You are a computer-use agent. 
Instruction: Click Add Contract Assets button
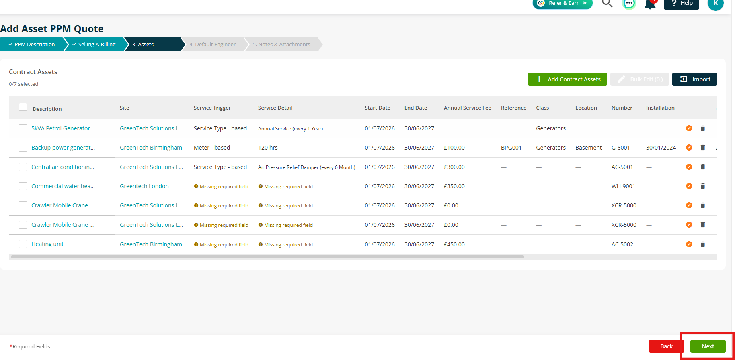[x=567, y=79]
